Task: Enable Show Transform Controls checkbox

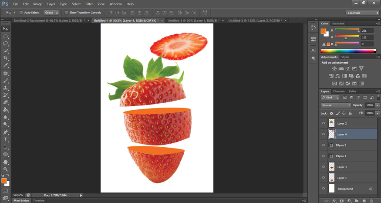Action: (66, 13)
